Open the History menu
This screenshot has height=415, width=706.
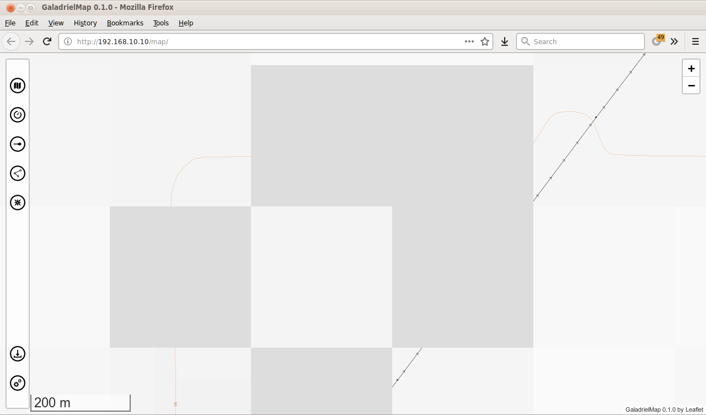[85, 23]
